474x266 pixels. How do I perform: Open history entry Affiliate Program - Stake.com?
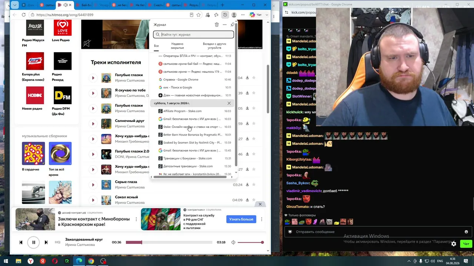195,111
